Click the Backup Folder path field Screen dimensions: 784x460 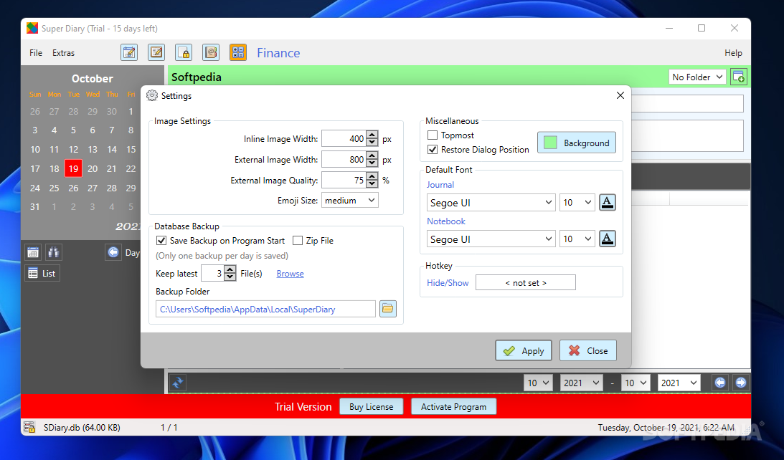(x=265, y=309)
